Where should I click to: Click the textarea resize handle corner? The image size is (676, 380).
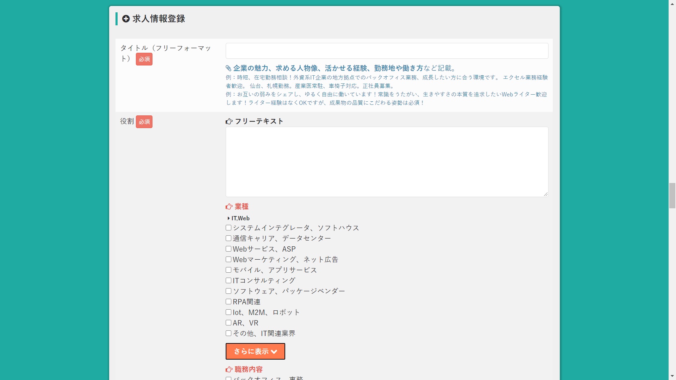pyautogui.click(x=546, y=194)
